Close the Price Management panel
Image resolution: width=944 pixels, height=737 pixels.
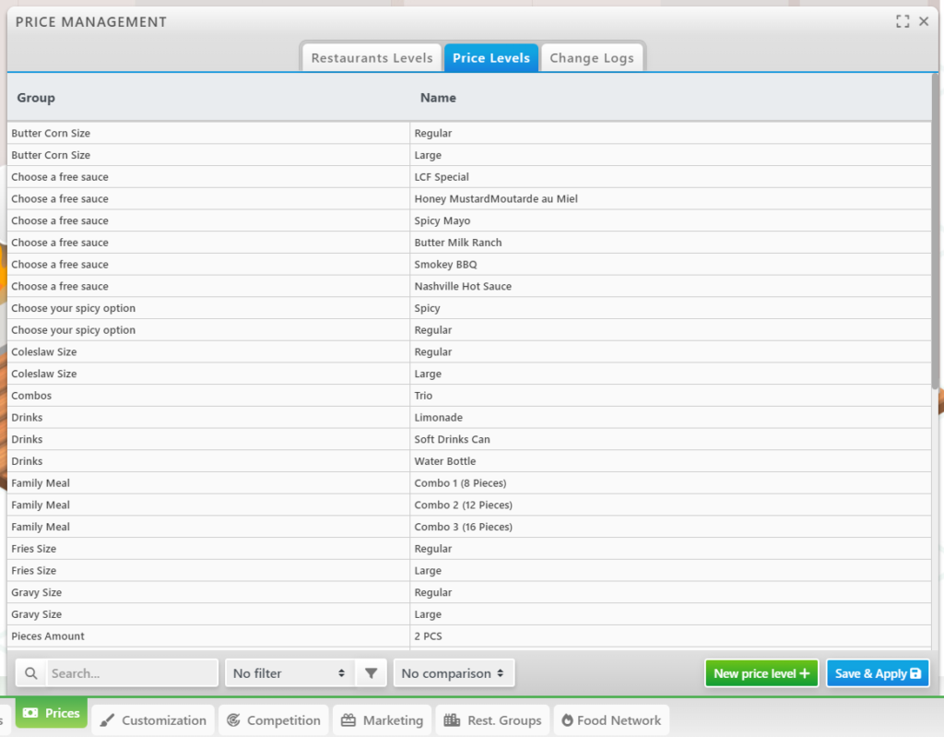pyautogui.click(x=924, y=21)
